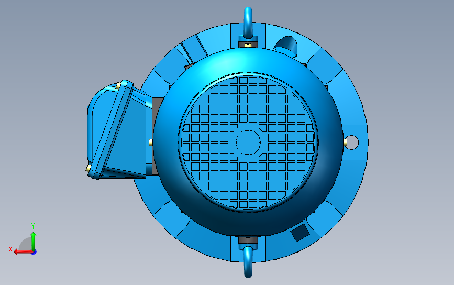
Task: Click the green Y axis arrow of triad
Action: pyautogui.click(x=34, y=240)
